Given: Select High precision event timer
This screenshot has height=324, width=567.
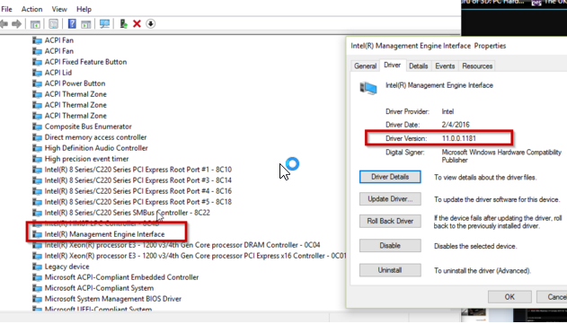Looking at the screenshot, I should pos(80,159).
